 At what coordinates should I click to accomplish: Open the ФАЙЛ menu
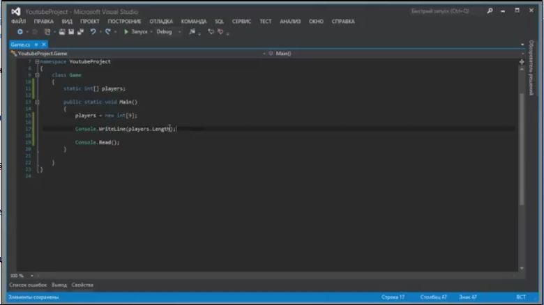coord(18,22)
